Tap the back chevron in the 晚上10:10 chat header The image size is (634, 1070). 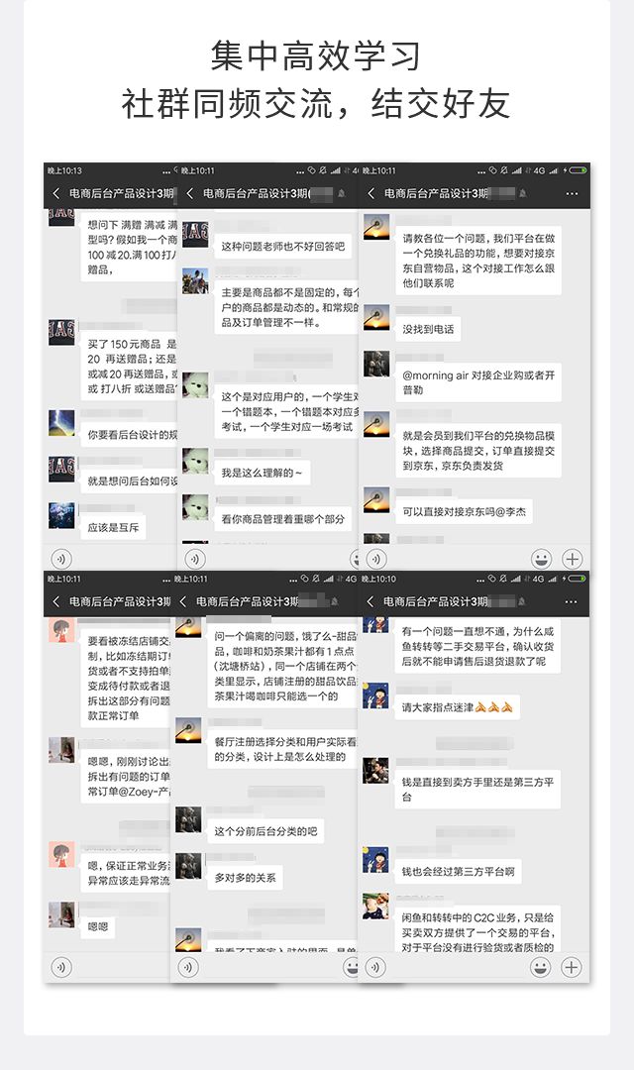pyautogui.click(x=370, y=602)
